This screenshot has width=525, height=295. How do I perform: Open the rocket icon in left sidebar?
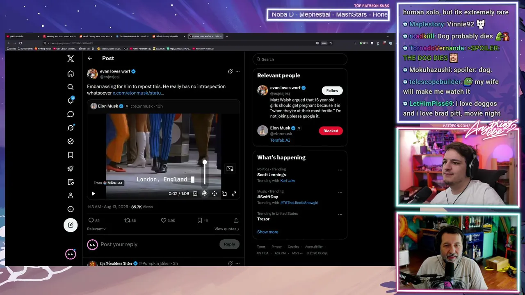click(71, 168)
